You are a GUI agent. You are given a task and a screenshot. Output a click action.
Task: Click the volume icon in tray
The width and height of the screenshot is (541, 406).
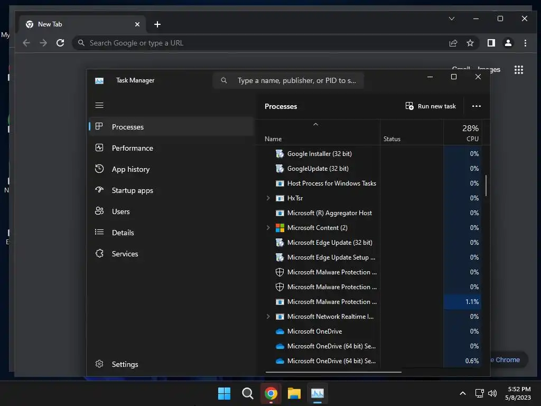[492, 393]
